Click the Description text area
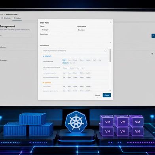Image resolution: width=155 pixels, height=155 pixels. (x=76, y=40)
